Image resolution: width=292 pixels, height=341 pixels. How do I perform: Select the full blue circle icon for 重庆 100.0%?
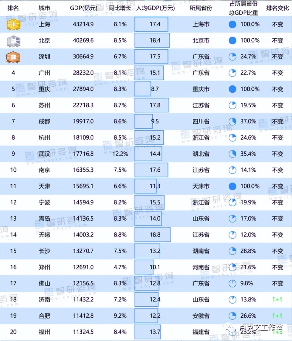point(232,89)
